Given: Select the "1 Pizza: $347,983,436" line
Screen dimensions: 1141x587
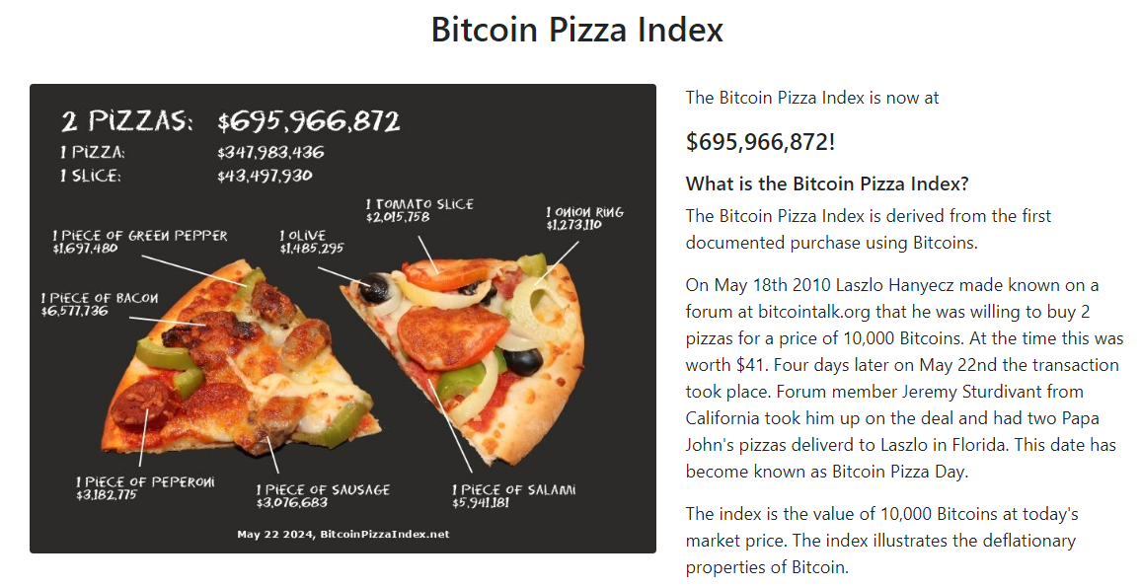Looking at the screenshot, I should pos(192,153).
